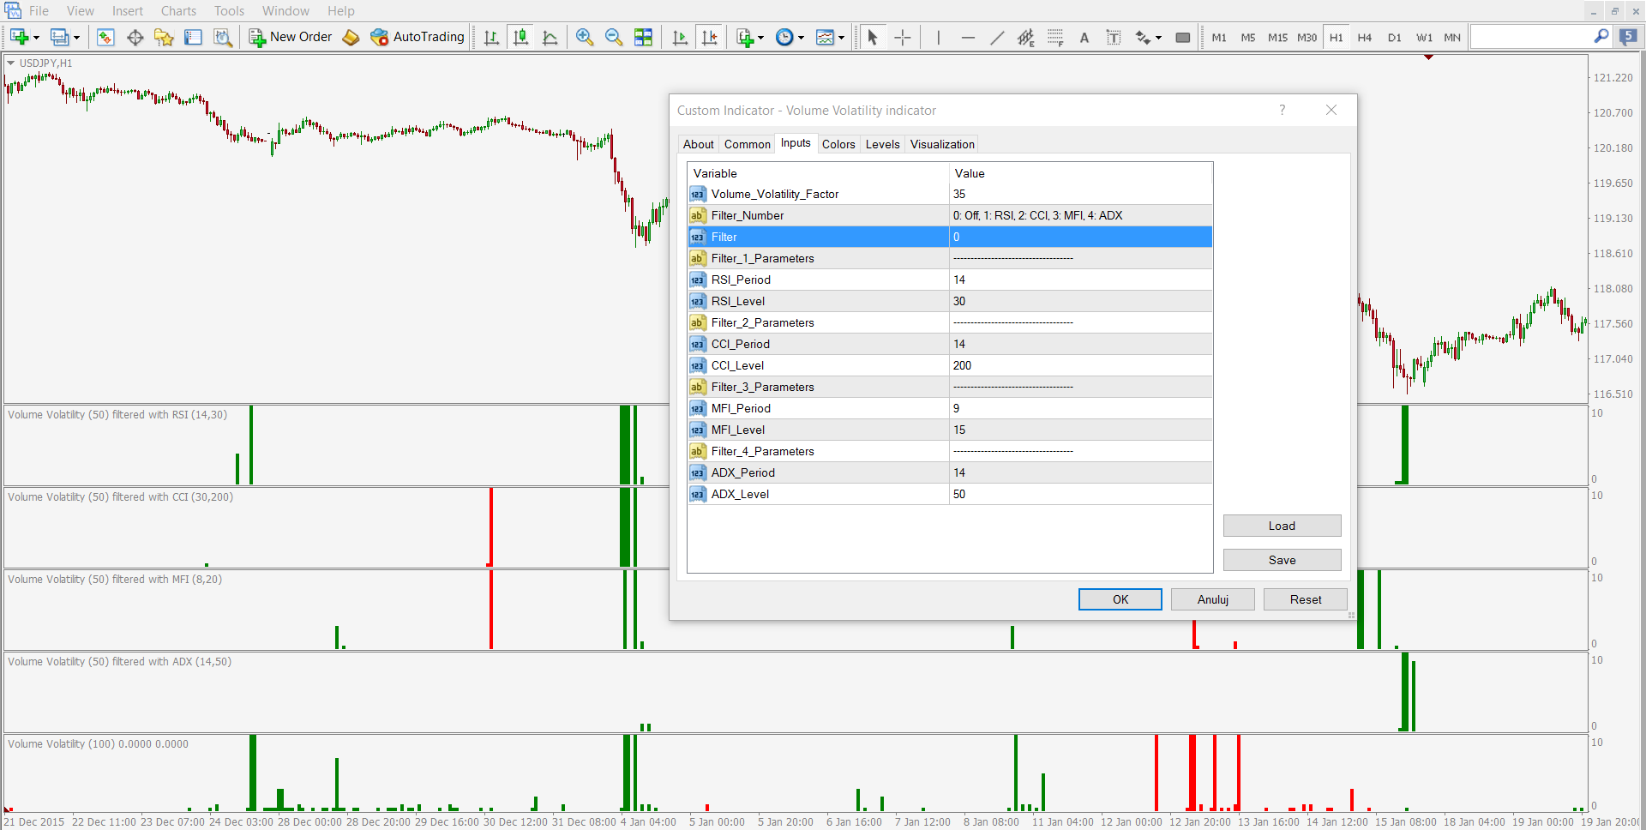Save the input parameters

point(1283,560)
